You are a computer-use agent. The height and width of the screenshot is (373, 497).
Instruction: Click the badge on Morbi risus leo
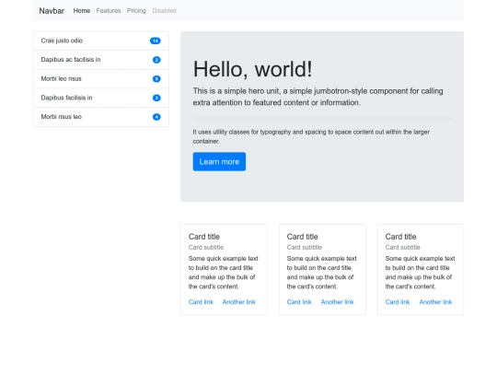click(156, 117)
